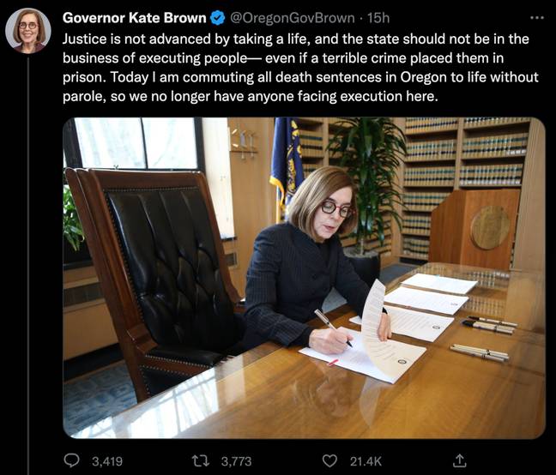Image resolution: width=556 pixels, height=475 pixels.
Task: Open Kate Brown's profile avatar
Action: click(28, 31)
